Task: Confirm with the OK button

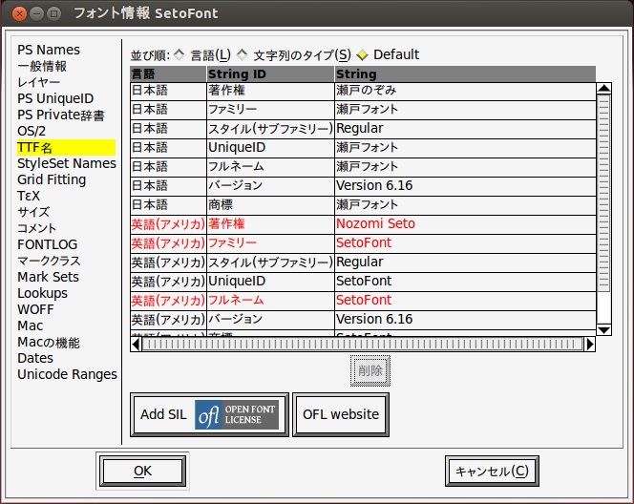Action: (x=142, y=471)
